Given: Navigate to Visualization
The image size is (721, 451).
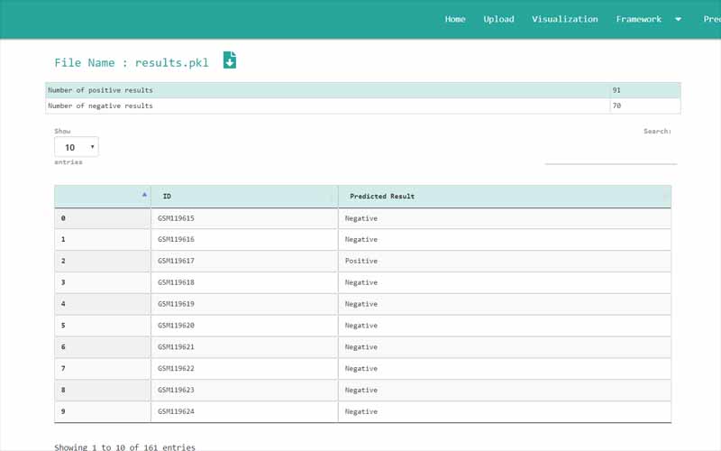Looking at the screenshot, I should pos(564,19).
